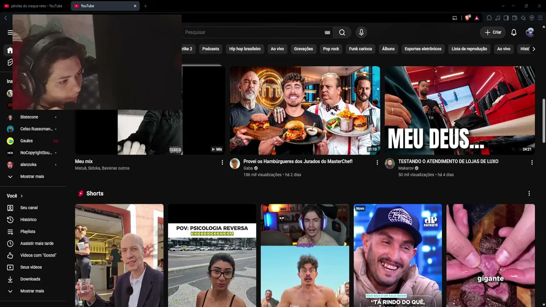Open TESTANDO O ATENDIMENTO DE LOJAS DE LUXO title
The height and width of the screenshot is (307, 546).
coord(448,162)
